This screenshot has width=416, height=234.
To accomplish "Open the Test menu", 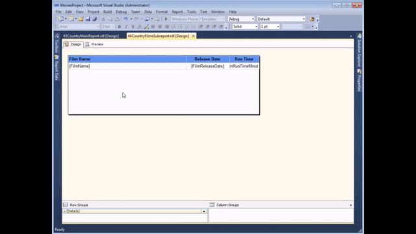I will coord(203,12).
